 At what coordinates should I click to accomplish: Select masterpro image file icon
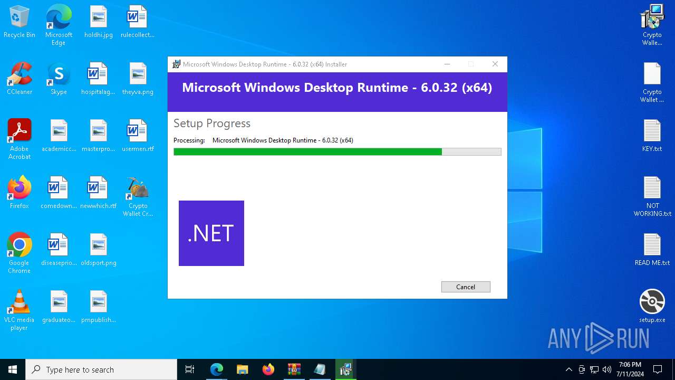(99, 136)
